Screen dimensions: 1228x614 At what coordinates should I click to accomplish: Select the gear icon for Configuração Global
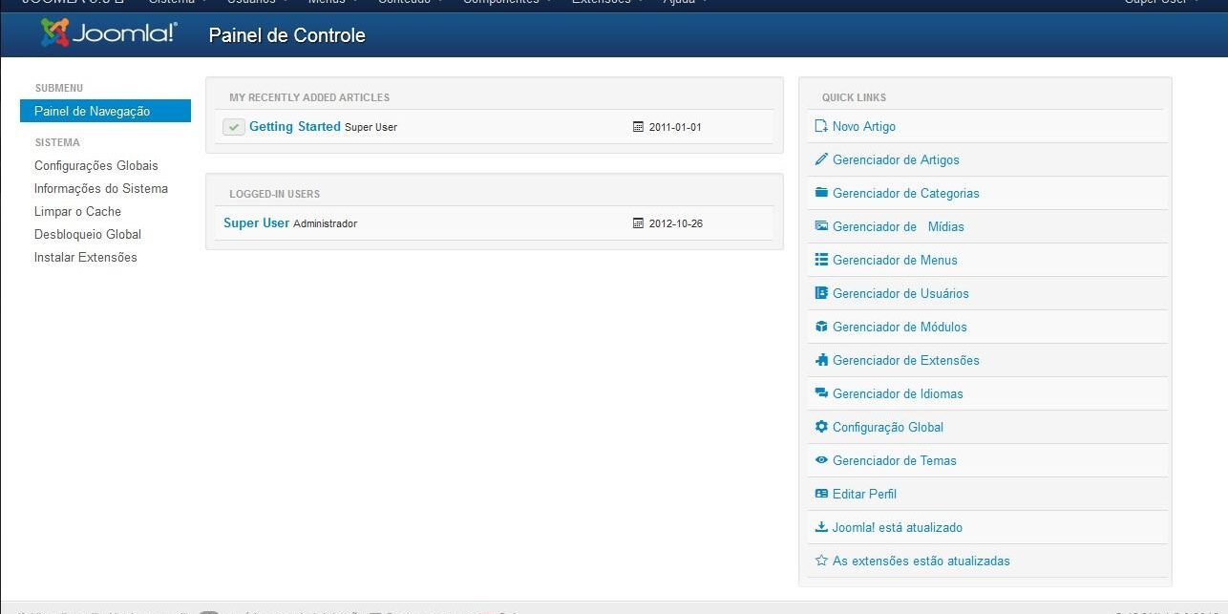pyautogui.click(x=821, y=427)
